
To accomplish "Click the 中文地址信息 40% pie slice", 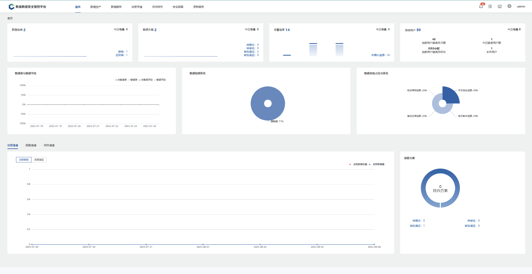I will pyautogui.click(x=450, y=96).
